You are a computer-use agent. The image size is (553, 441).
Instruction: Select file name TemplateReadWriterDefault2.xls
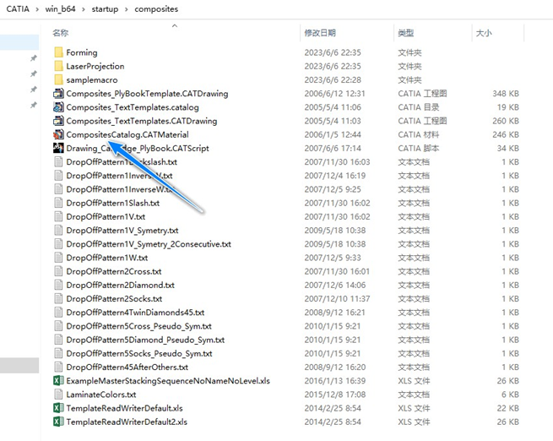click(127, 422)
